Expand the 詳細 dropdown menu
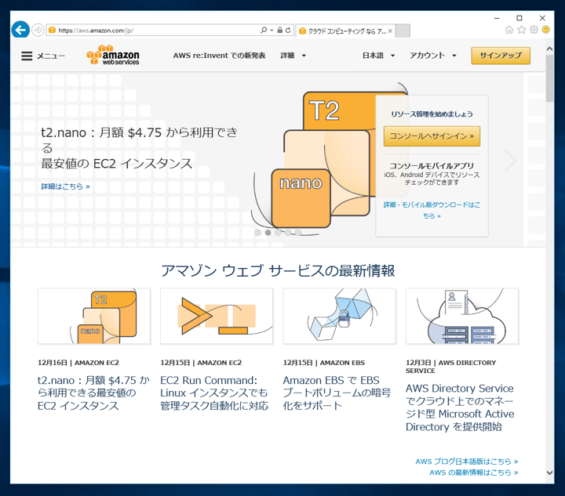The width and height of the screenshot is (565, 496). [x=293, y=56]
